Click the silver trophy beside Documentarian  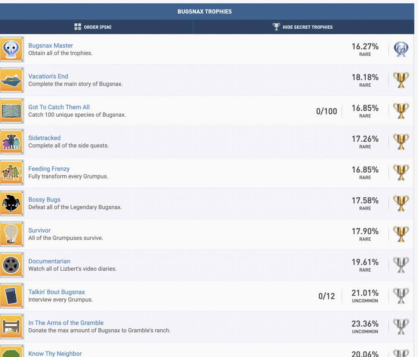(401, 265)
